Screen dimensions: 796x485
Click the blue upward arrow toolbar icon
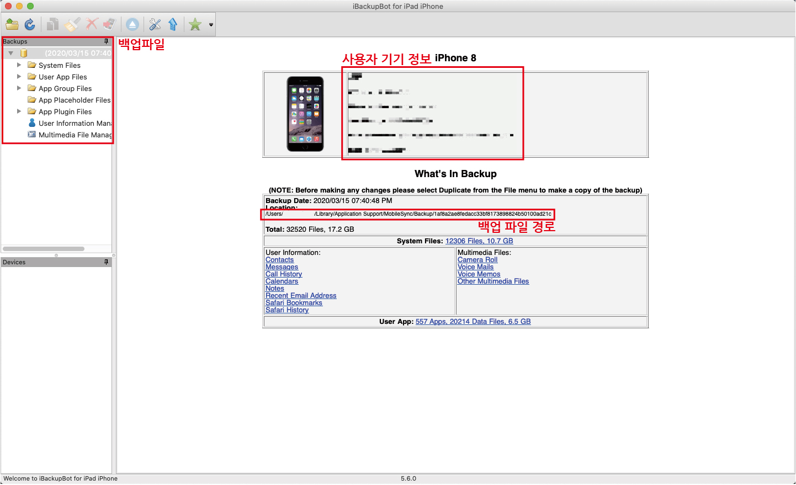point(173,24)
